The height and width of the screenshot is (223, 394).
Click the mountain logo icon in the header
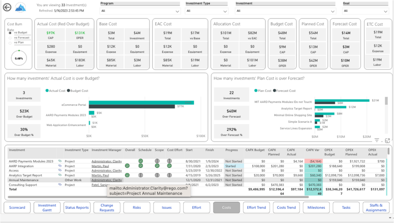(x=19, y=7)
